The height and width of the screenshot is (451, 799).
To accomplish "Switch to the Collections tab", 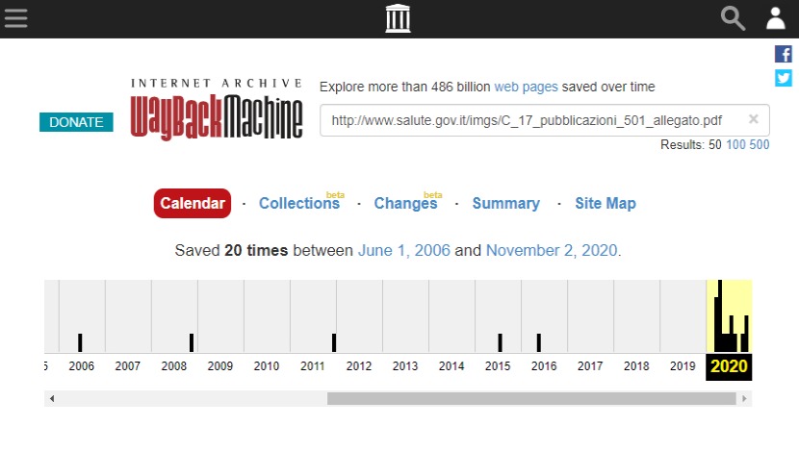I will point(299,203).
